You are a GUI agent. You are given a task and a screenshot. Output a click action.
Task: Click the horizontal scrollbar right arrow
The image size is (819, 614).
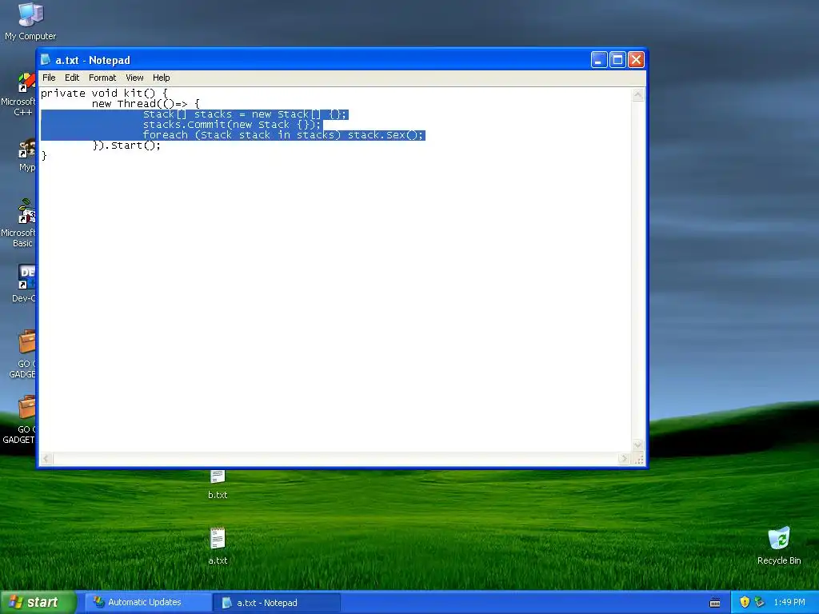click(x=624, y=458)
